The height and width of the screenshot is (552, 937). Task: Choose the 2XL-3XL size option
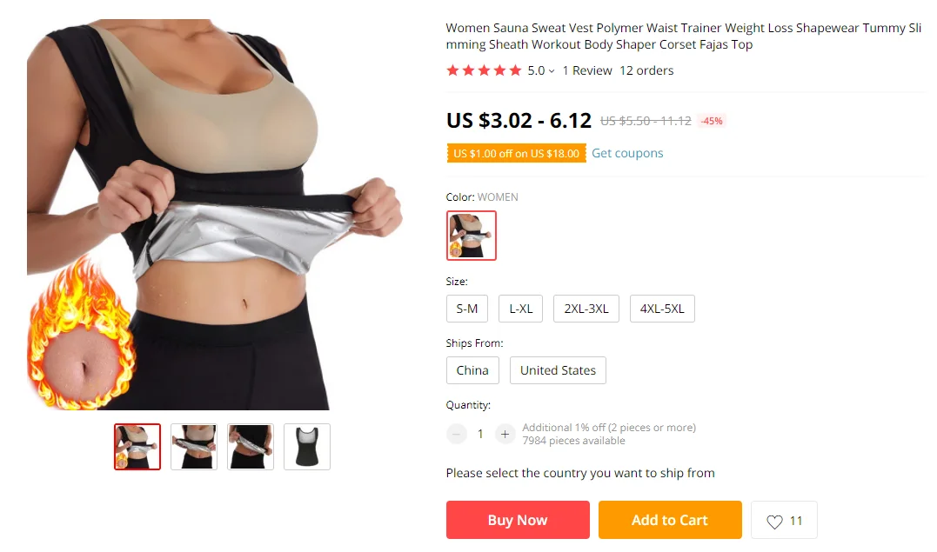(x=586, y=309)
